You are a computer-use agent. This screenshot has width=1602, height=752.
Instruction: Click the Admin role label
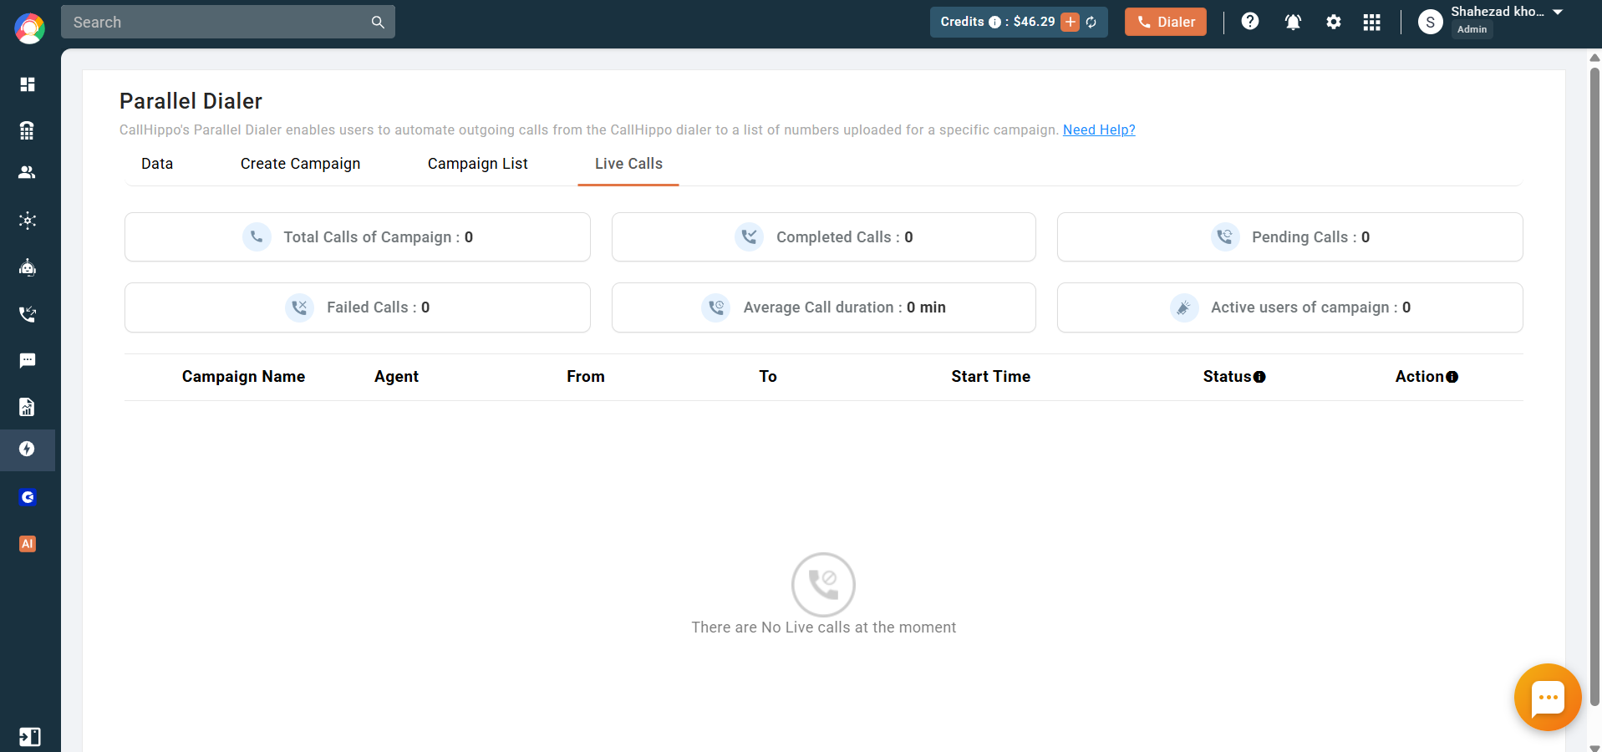[x=1472, y=29]
